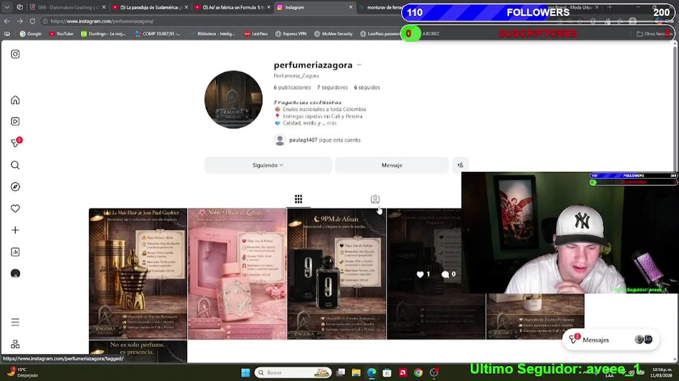Open the 6 seguidos list
679x381 pixels.
click(367, 87)
